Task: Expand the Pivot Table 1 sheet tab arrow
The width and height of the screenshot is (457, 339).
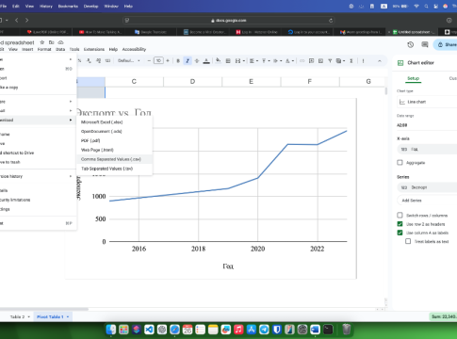Action: click(68, 316)
